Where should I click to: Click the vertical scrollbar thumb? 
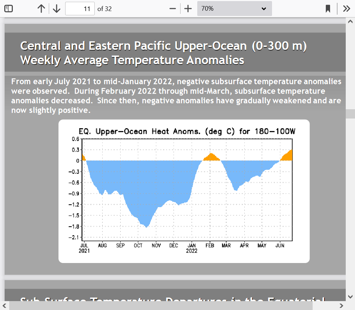click(x=350, y=114)
